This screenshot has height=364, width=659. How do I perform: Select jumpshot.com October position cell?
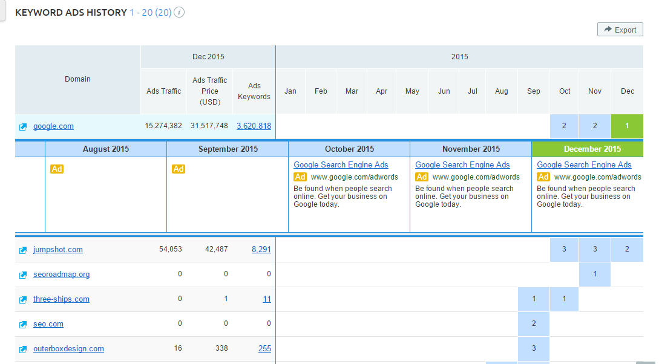pos(564,249)
